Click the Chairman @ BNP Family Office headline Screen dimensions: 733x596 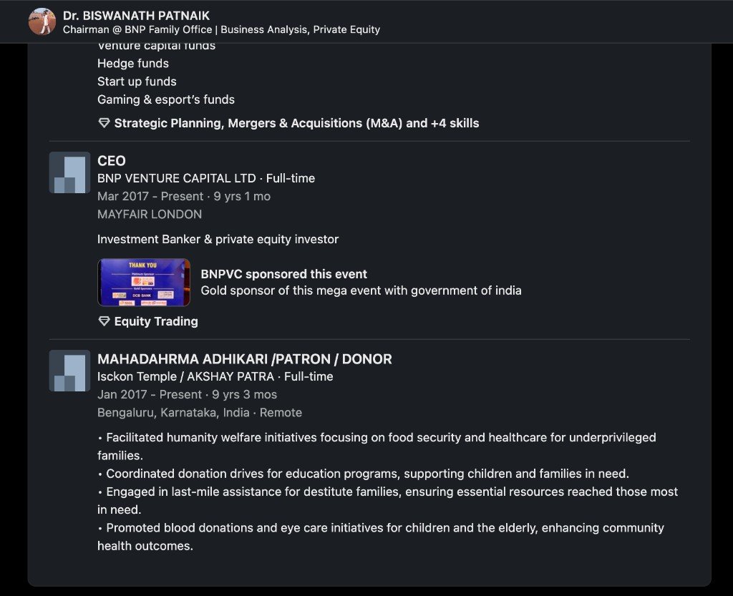point(221,29)
